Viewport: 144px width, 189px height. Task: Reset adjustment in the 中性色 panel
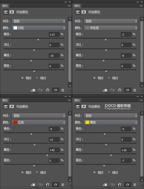(x=119, y=90)
